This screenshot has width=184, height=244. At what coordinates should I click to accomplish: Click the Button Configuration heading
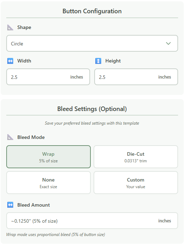pos(92,11)
